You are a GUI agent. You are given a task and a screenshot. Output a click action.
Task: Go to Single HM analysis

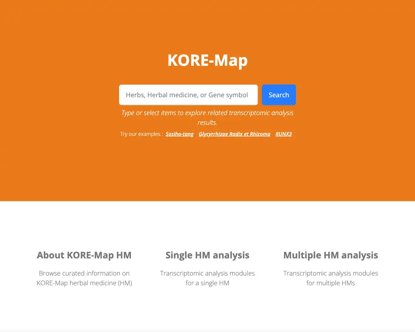point(207,255)
